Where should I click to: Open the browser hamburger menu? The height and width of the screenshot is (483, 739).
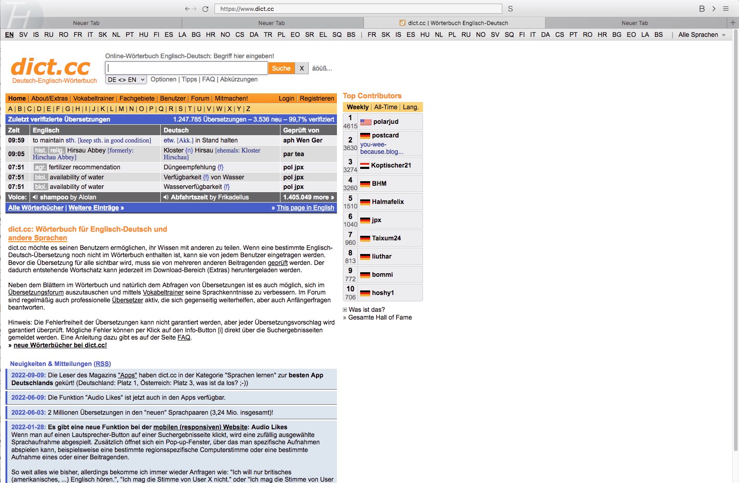tap(726, 9)
